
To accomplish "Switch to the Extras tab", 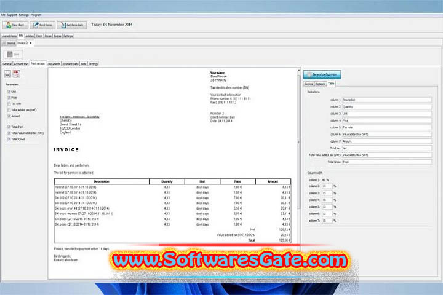I will pos(57,36).
